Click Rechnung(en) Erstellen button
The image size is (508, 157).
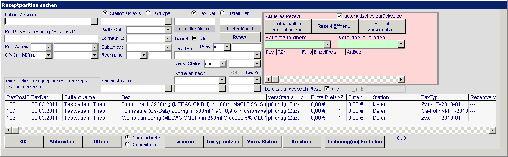(355, 142)
